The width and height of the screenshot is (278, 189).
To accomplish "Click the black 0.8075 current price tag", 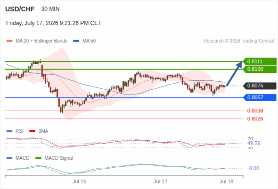I will pyautogui.click(x=260, y=86).
